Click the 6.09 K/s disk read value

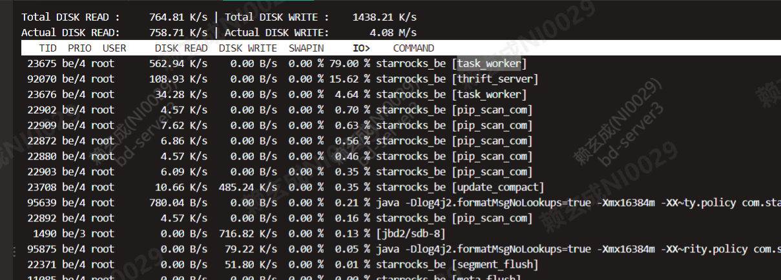tap(184, 172)
